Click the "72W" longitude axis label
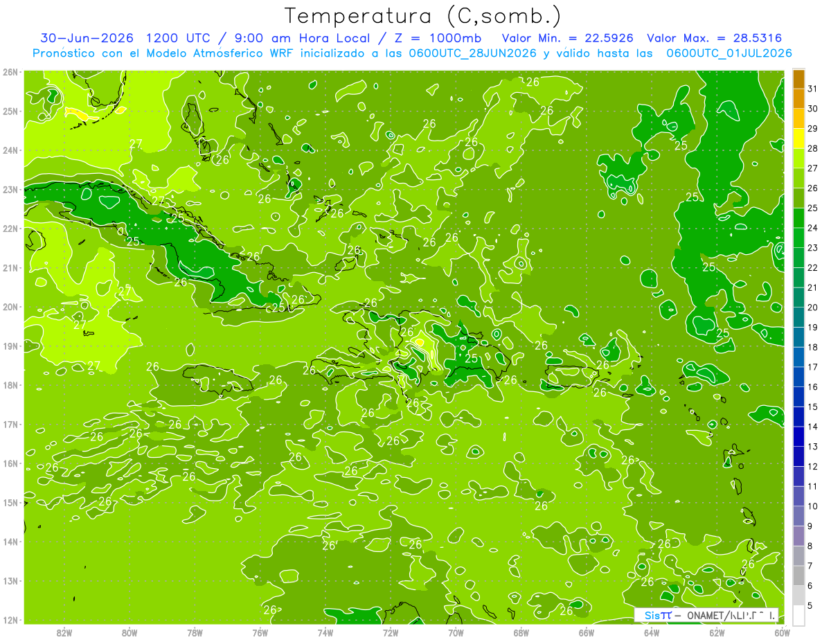Screen dimensions: 831x642 tap(391, 632)
